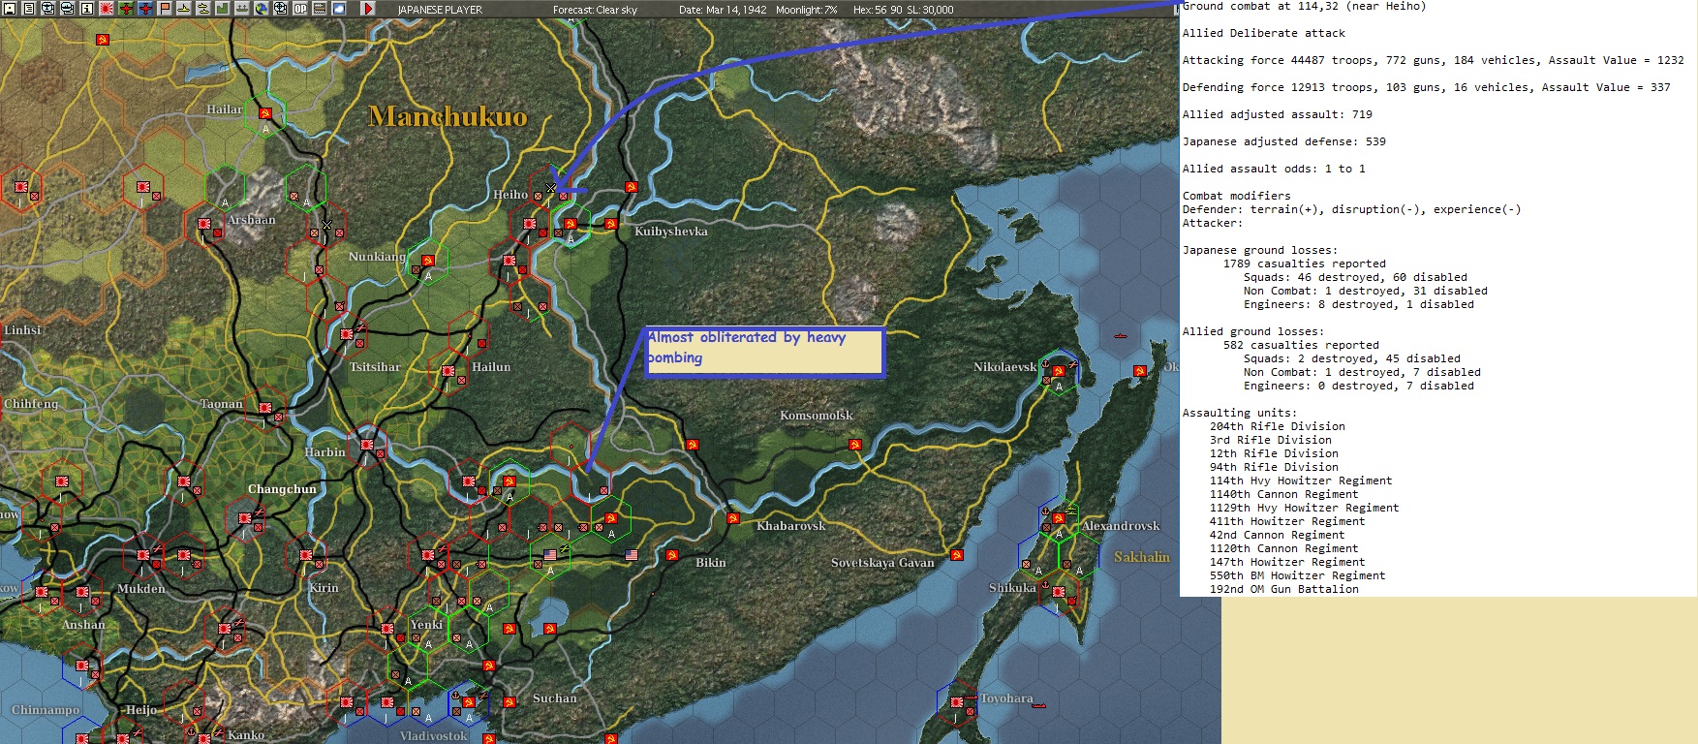1698x744 pixels.
Task: Click the 'Heiho' city label
Action: click(x=510, y=195)
